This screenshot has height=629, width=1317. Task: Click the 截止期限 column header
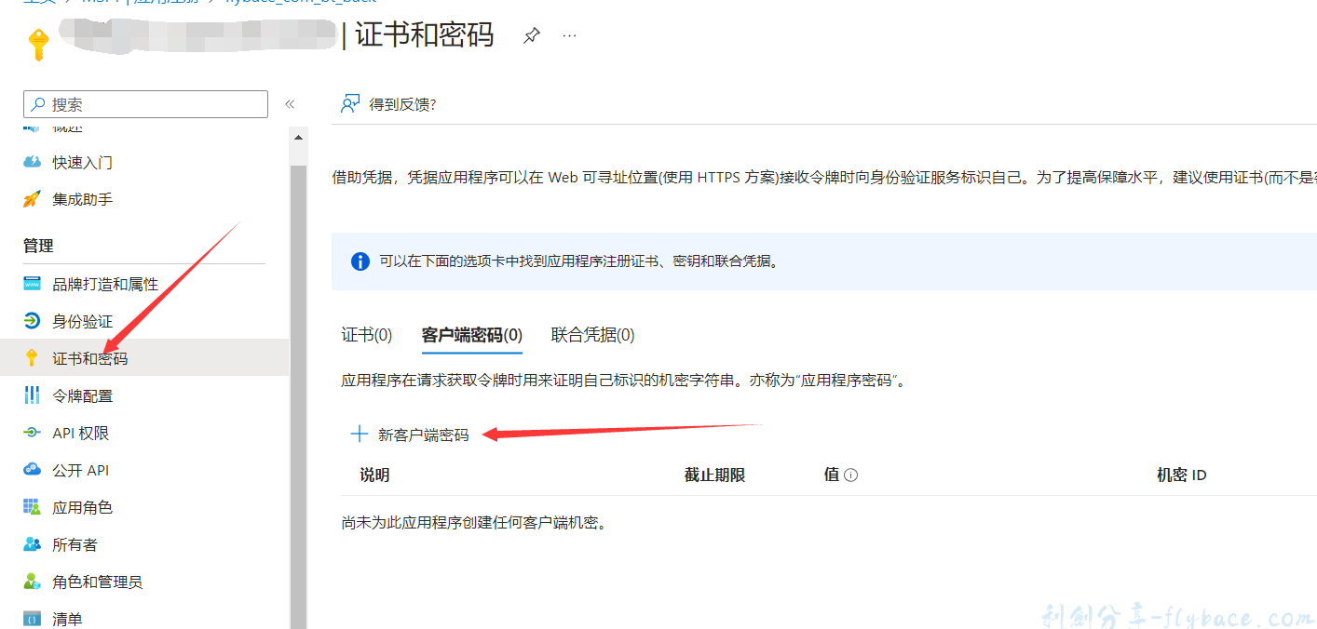pos(714,475)
